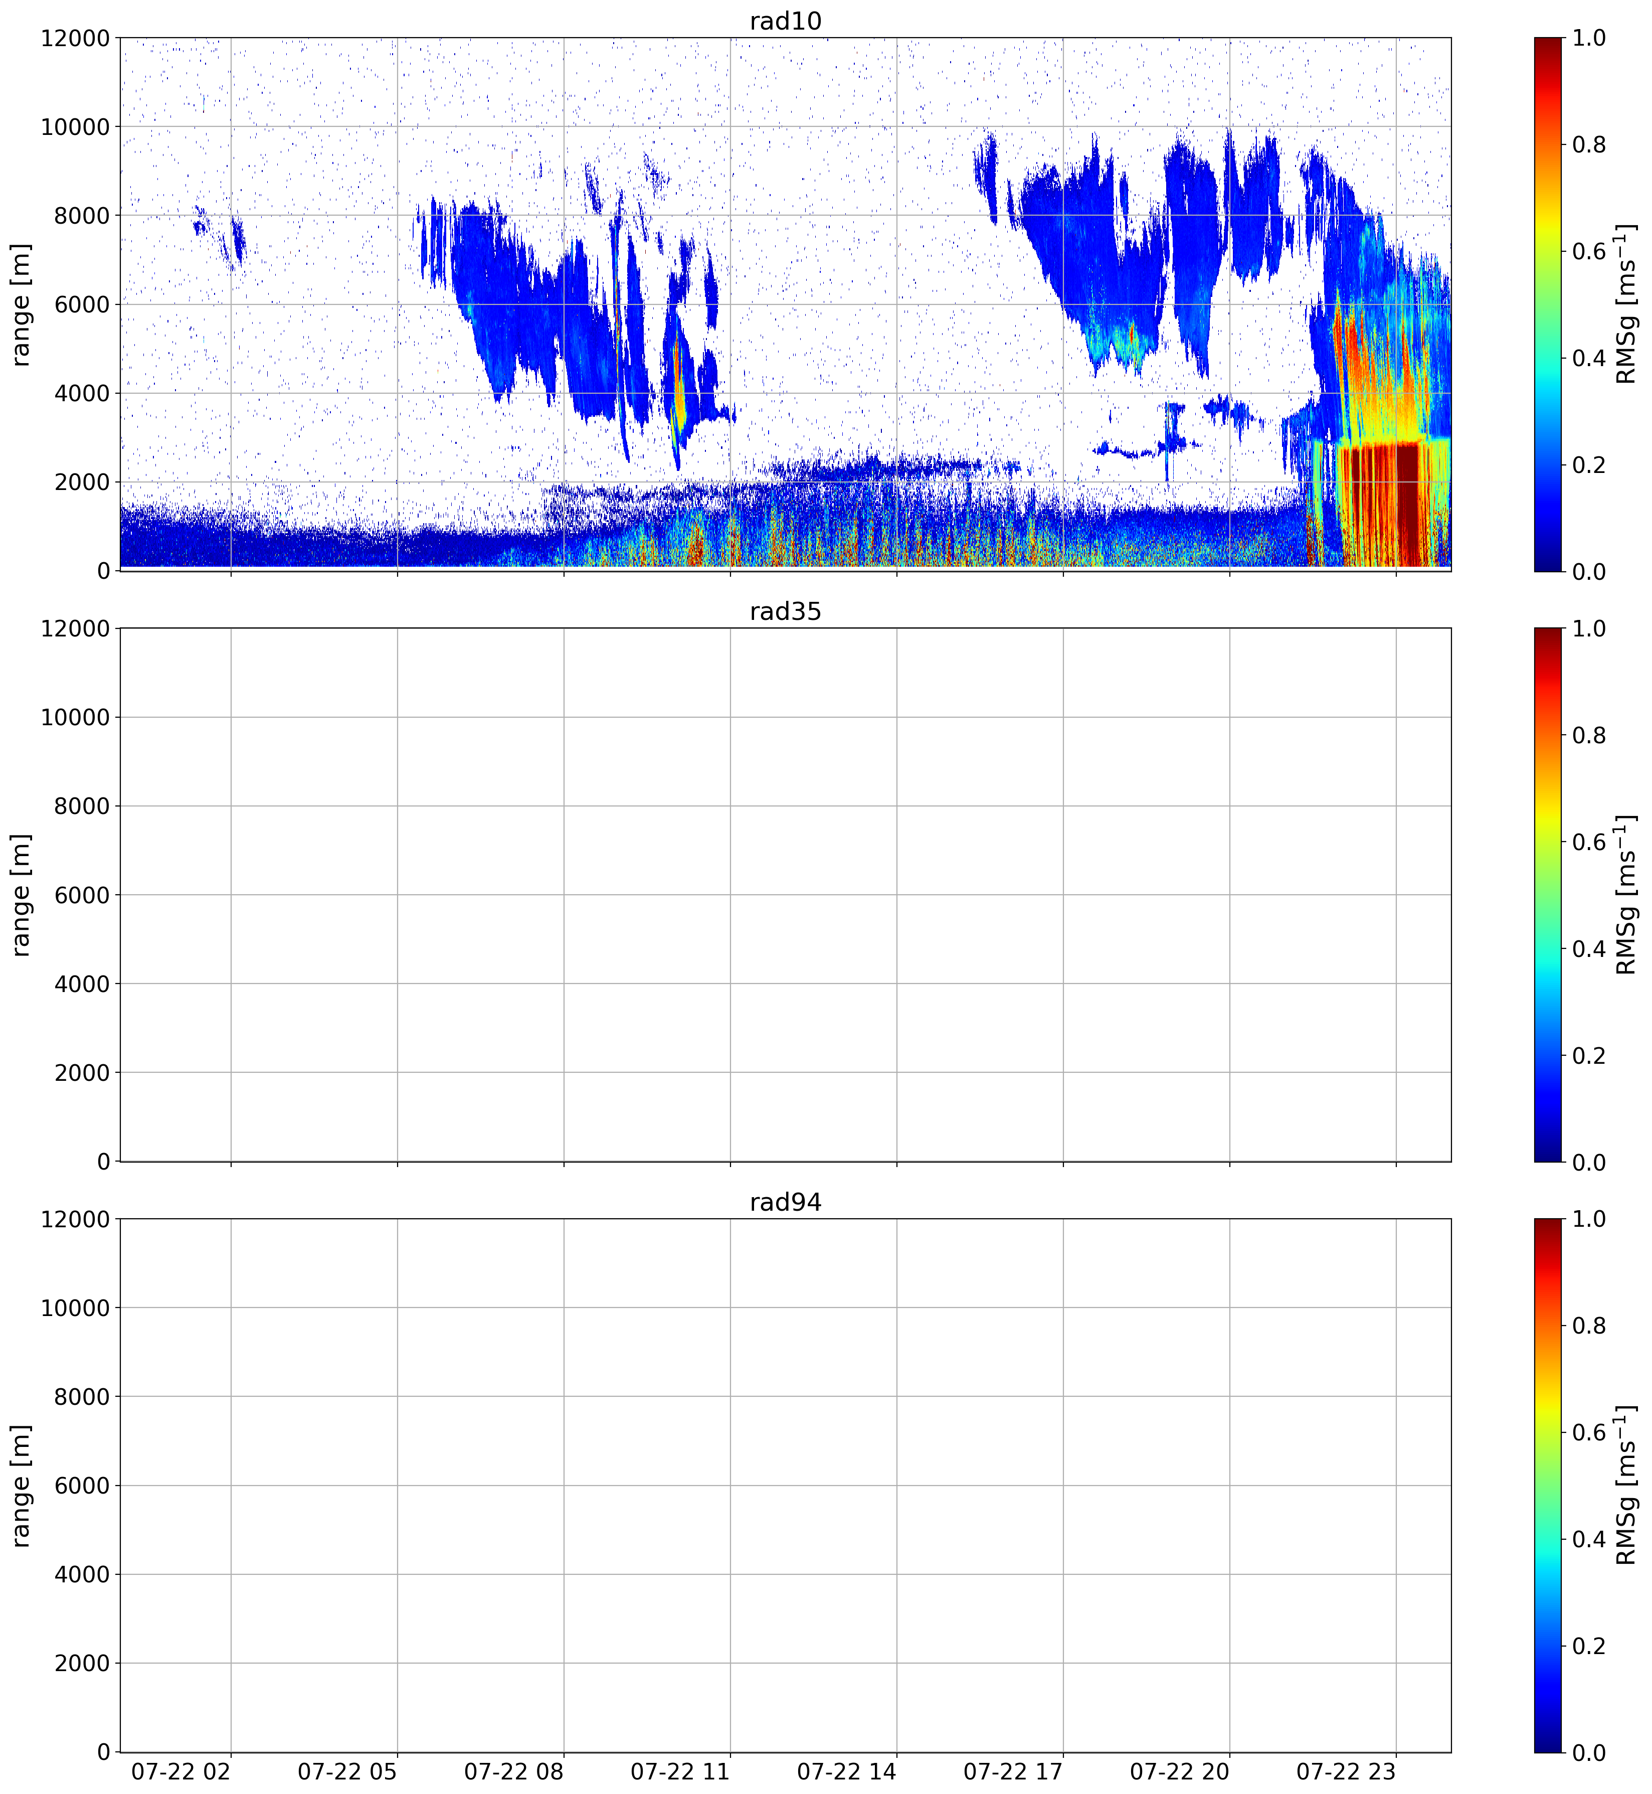Click the rad35 y-axis label range [m]
Screen dimensions: 1652x1794
pos(21,894)
